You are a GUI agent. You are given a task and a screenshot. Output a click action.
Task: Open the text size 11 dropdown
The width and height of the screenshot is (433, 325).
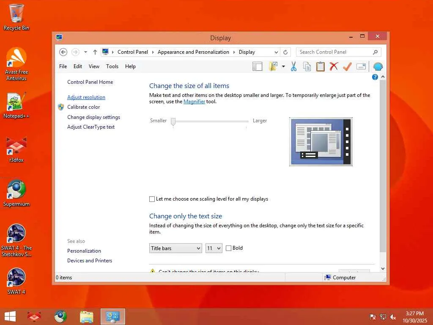pos(214,248)
